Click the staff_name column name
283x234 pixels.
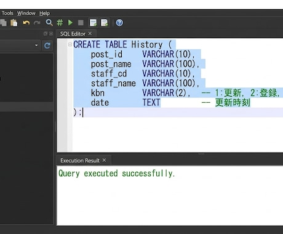[113, 83]
